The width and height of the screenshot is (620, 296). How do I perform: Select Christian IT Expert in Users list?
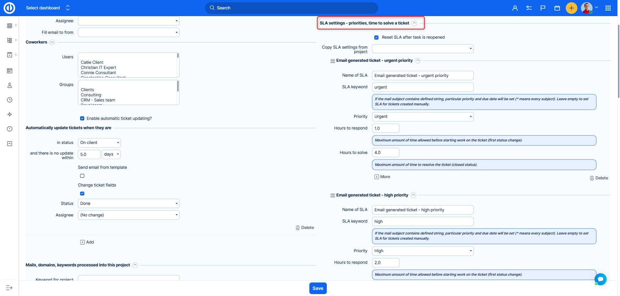[x=98, y=68]
